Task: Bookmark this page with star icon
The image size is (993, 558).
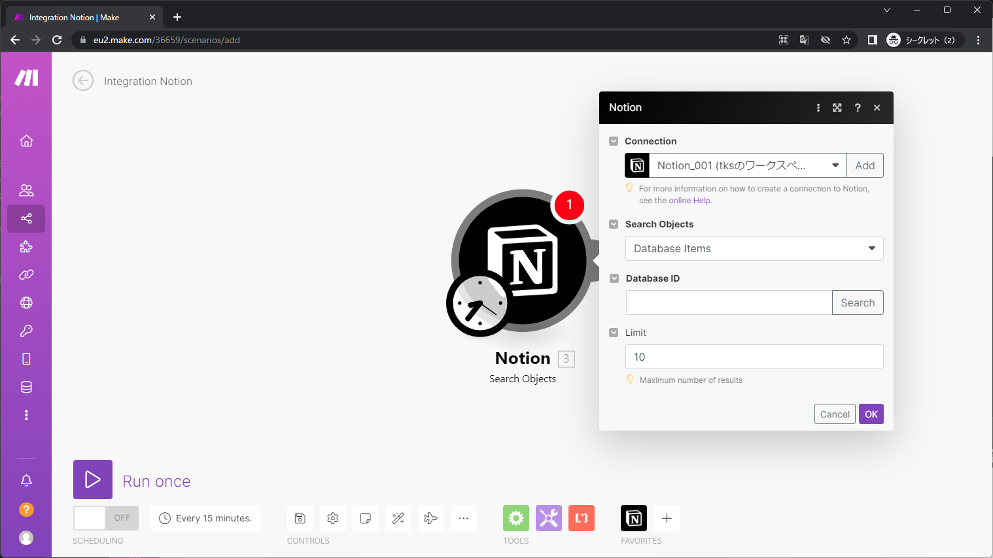Action: (846, 40)
